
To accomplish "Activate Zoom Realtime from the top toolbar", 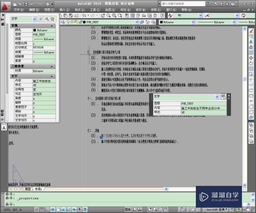I will click(x=108, y=15).
